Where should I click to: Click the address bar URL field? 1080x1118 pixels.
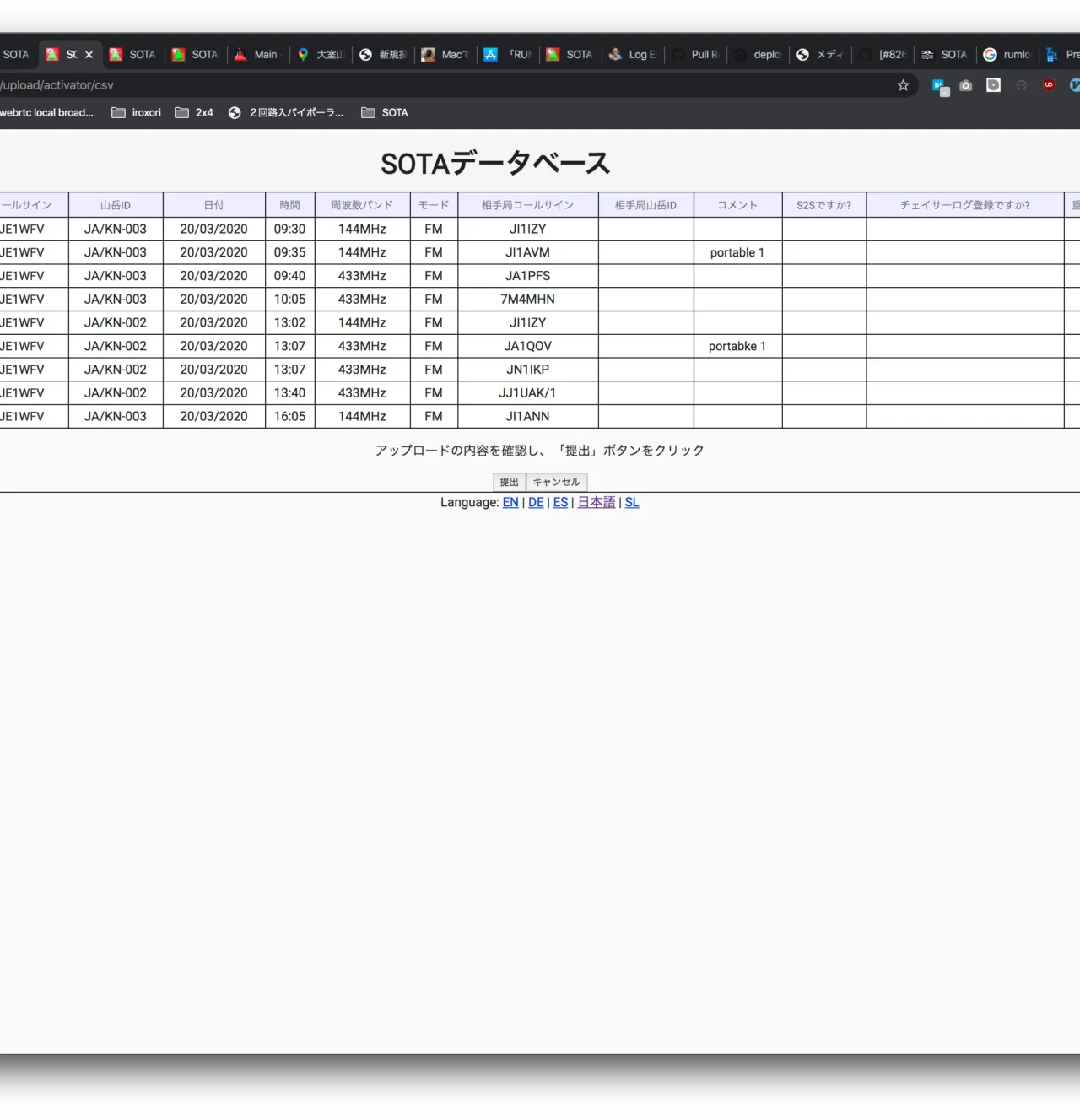(422, 85)
